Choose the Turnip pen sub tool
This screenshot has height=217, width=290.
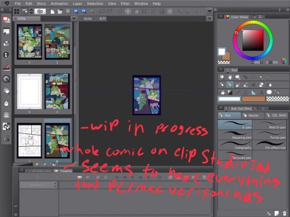[x=269, y=135]
